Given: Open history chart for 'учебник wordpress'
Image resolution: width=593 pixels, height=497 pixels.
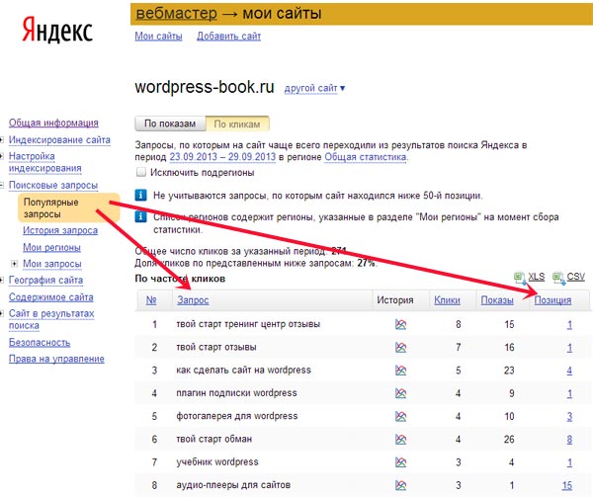Looking at the screenshot, I should click(x=400, y=462).
